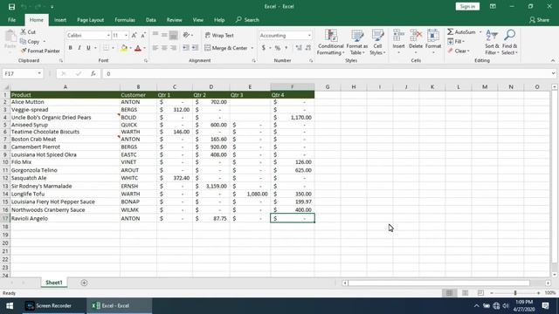This screenshot has width=559, height=314.
Task: Switch to the Insert tab
Action: pos(60,20)
